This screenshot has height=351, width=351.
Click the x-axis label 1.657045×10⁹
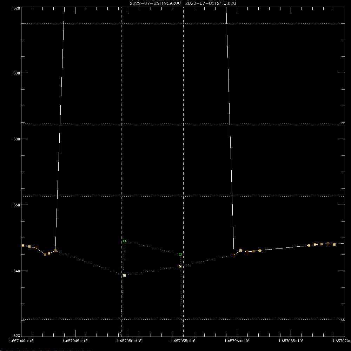(x=75, y=341)
